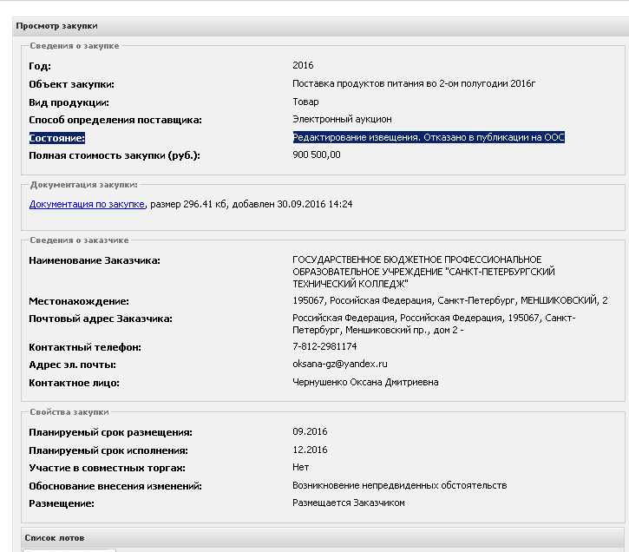Click the Вид продукции value Товар
629x552 pixels.
pyautogui.click(x=305, y=102)
